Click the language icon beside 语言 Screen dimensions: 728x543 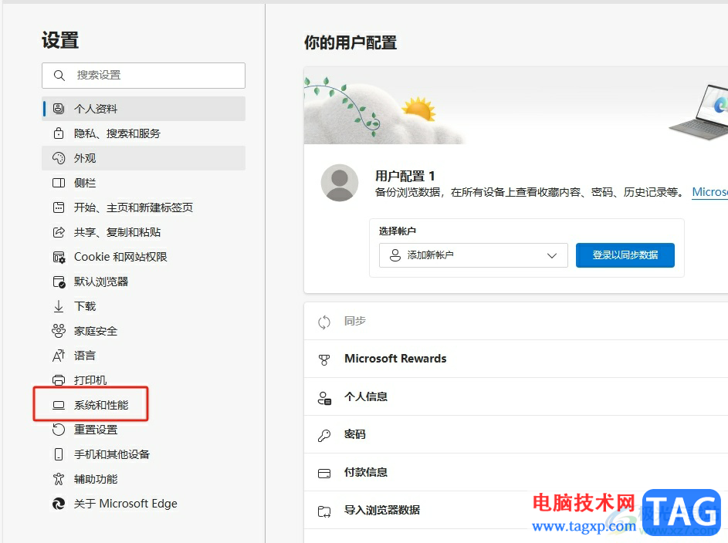point(59,355)
